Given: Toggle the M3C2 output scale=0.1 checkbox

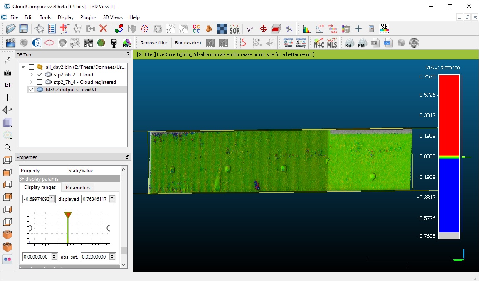Looking at the screenshot, I should tap(31, 90).
